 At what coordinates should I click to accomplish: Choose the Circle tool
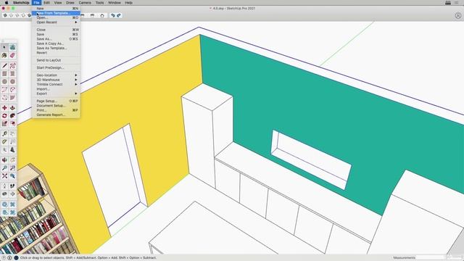click(4, 82)
